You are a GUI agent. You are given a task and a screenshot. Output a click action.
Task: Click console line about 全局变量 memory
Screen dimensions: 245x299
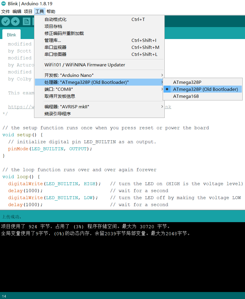[95, 233]
